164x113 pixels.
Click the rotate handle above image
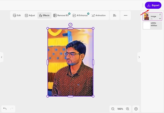[70, 25]
